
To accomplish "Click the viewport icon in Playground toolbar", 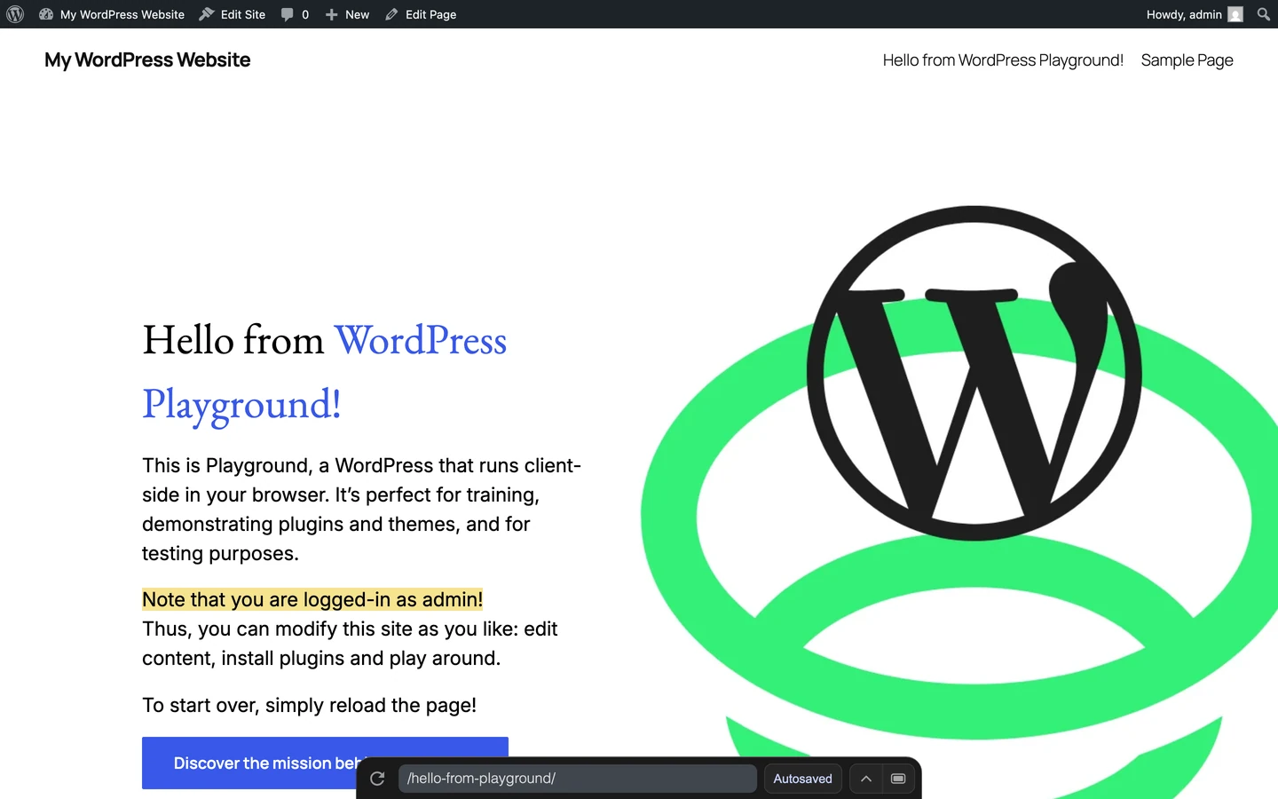I will pos(898,779).
